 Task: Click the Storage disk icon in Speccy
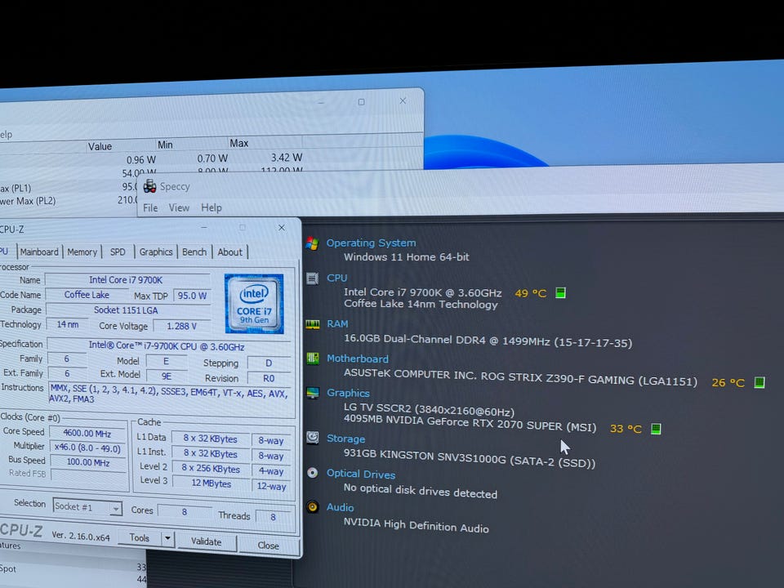point(313,438)
